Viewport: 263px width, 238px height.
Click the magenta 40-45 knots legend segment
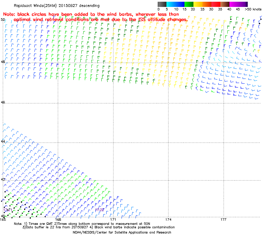coord(234,4)
